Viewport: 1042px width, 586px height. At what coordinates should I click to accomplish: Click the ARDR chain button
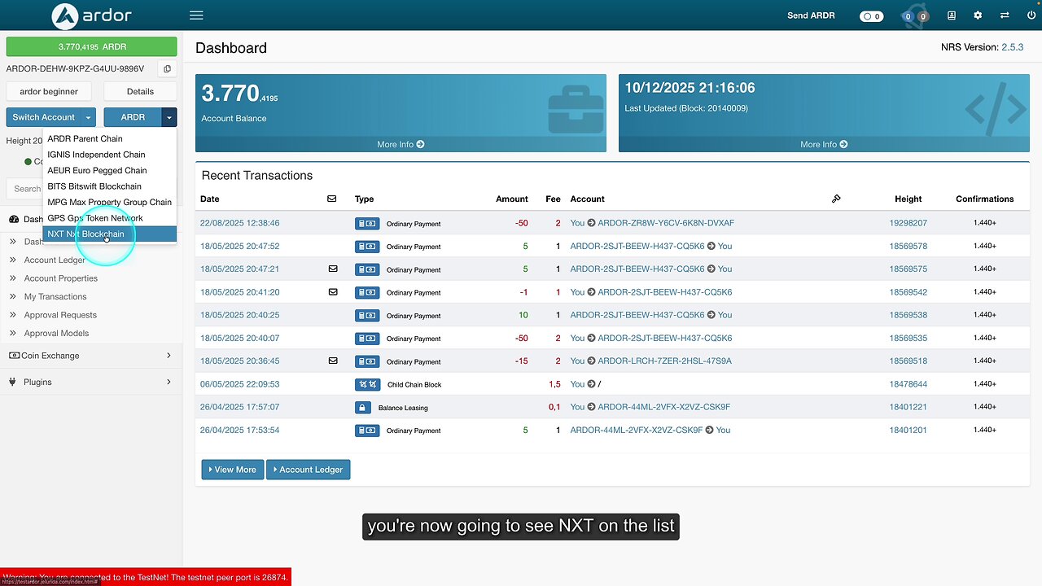pyautogui.click(x=133, y=117)
